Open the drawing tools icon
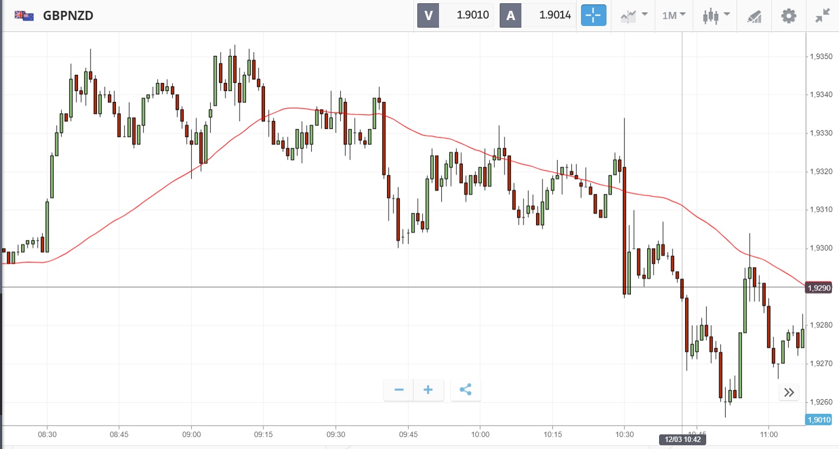 754,16
